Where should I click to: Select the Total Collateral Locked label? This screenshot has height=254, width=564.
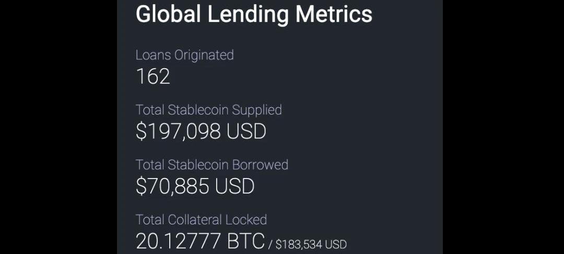(x=201, y=220)
